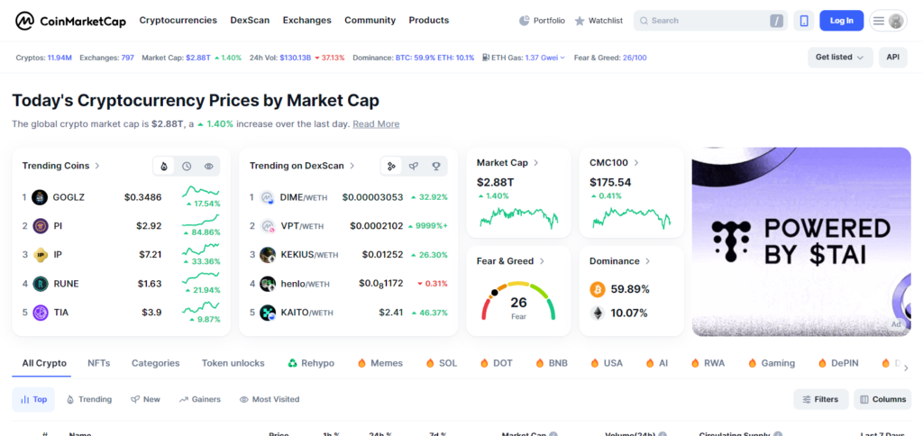Select DexScan new pairs sprout icon
The image size is (923, 436).
pos(413,167)
